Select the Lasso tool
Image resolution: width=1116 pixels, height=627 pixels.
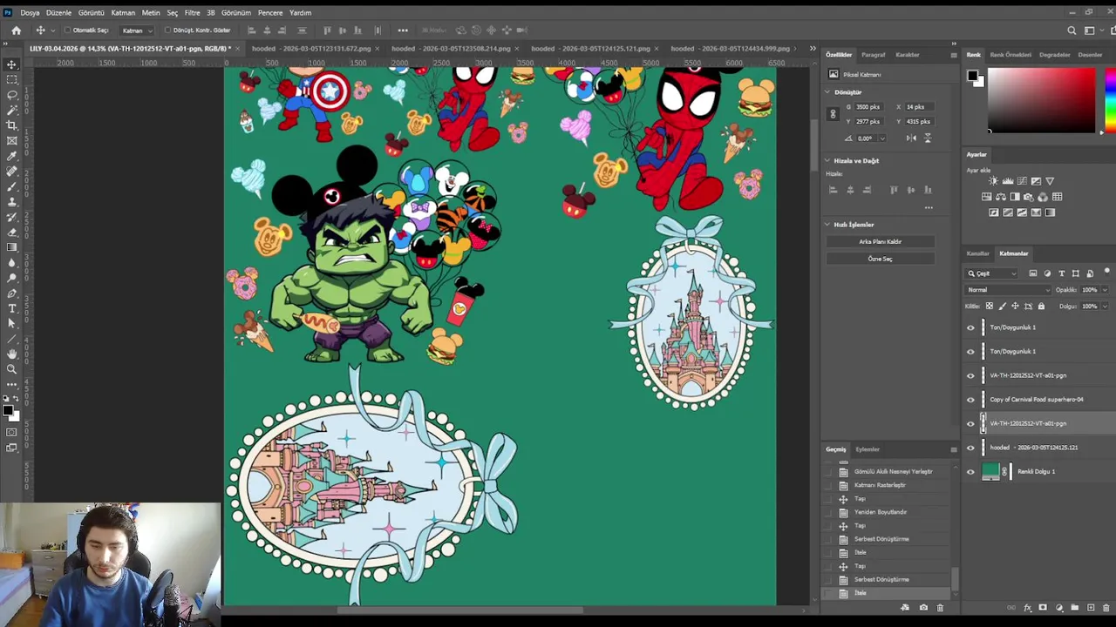tap(12, 95)
